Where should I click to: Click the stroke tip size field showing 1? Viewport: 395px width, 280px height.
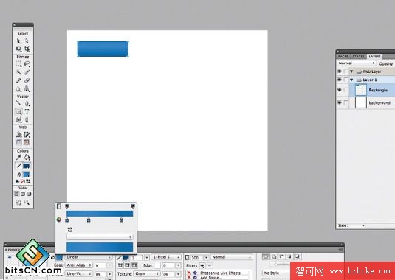137,257
